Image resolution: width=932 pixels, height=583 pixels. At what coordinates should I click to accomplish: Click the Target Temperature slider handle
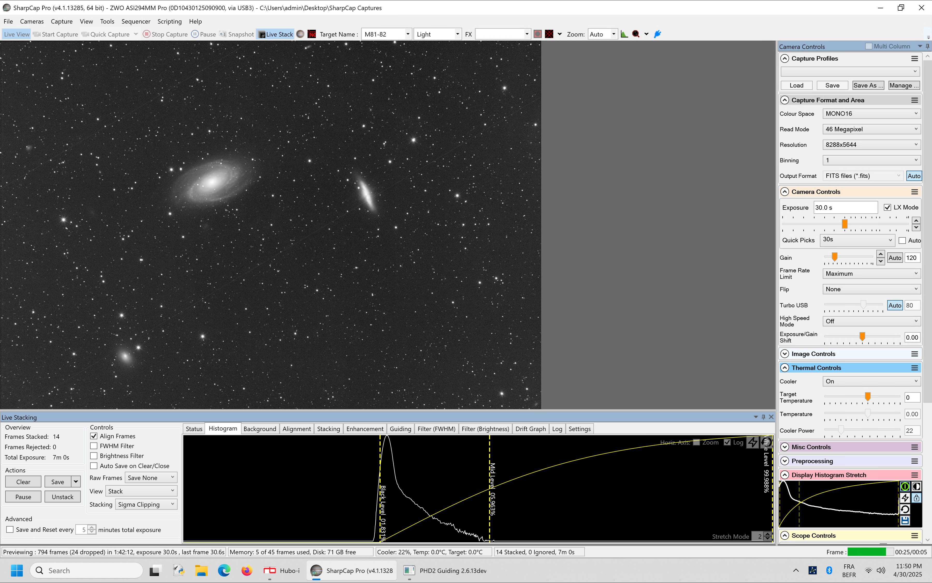point(868,397)
